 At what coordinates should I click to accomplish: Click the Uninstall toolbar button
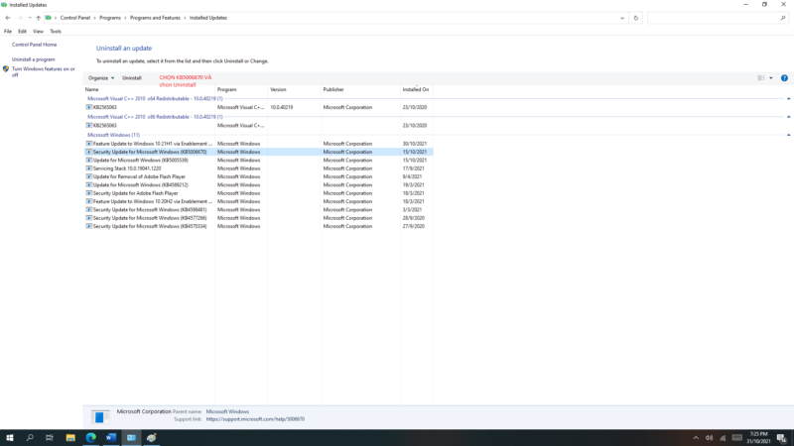point(132,78)
